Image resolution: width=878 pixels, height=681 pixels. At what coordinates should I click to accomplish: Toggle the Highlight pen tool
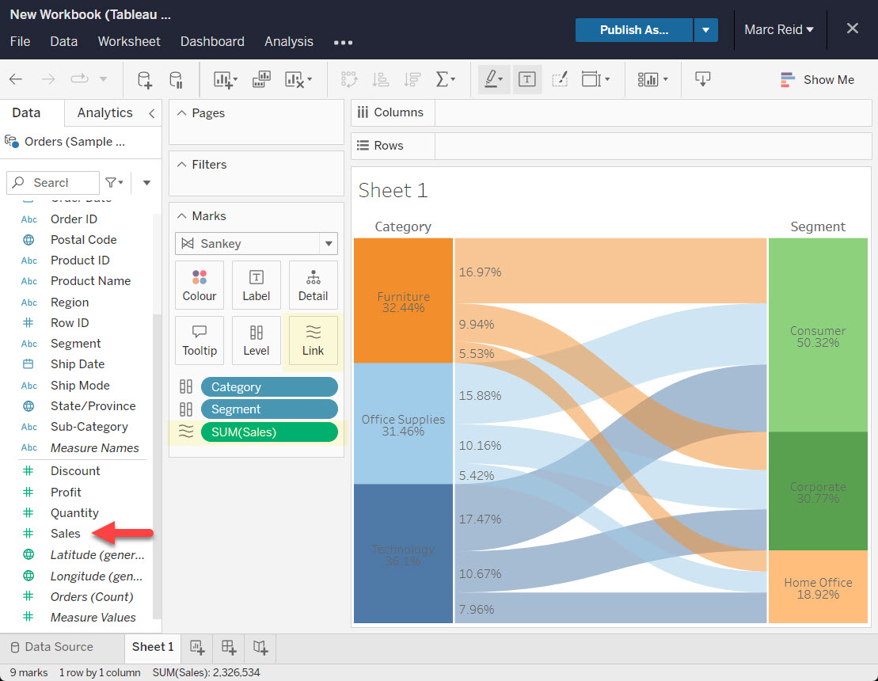[x=492, y=79]
